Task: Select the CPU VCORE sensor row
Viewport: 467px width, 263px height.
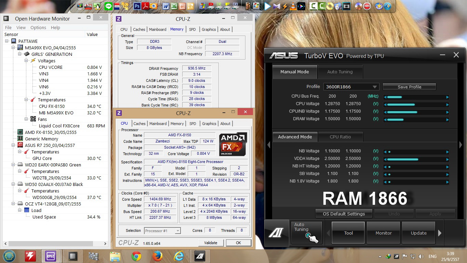Action: (56, 67)
